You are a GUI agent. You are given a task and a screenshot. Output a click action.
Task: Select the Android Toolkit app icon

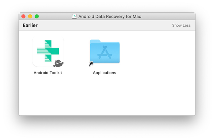click(x=48, y=52)
